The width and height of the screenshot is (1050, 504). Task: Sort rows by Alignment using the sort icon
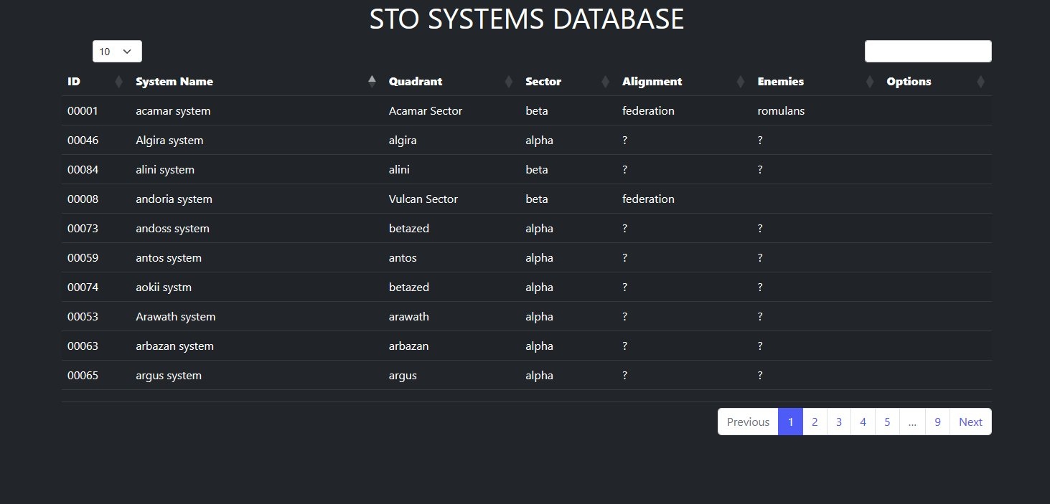click(x=740, y=81)
